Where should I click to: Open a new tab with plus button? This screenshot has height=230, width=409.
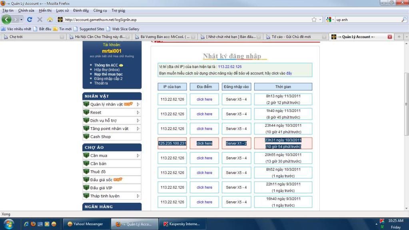(x=399, y=37)
